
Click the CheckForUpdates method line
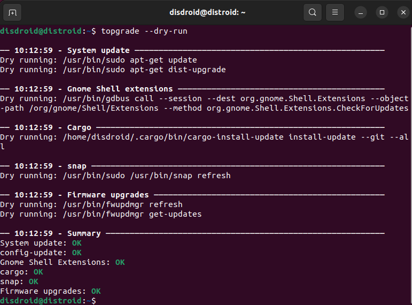[205, 108]
